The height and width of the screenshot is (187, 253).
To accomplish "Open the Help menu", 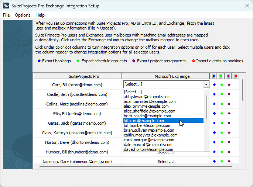I will (x=40, y=15).
